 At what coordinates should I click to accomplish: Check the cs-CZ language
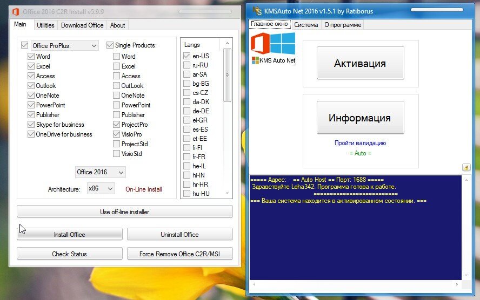pos(186,93)
